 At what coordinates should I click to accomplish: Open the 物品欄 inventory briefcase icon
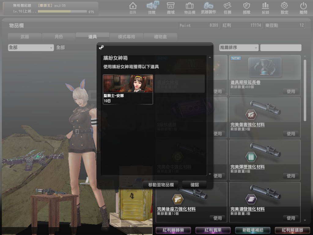pos(190,8)
